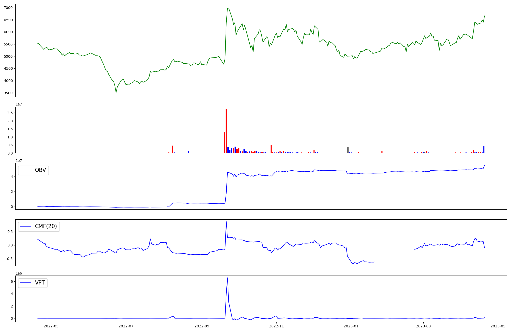Image resolution: width=511 pixels, height=332 pixels.
Task: Click the green price line's highest peak
Action: coord(228,8)
